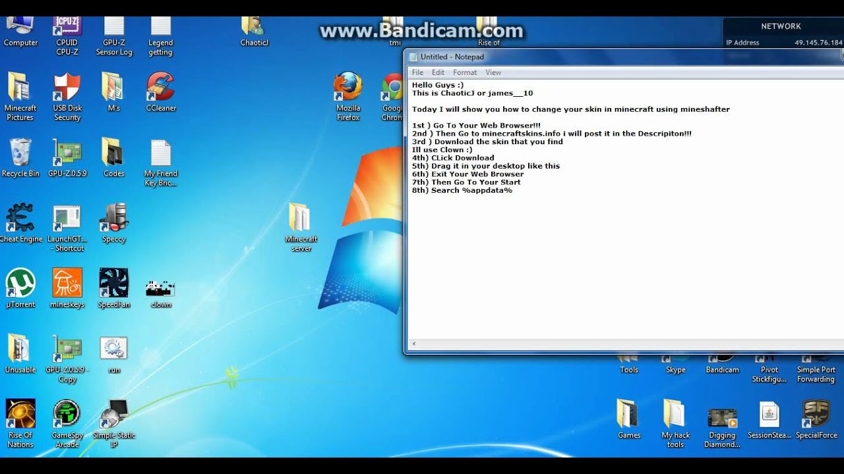Select GPU-Z Sensor Log file
Screen dimensions: 844x474
tap(114, 36)
